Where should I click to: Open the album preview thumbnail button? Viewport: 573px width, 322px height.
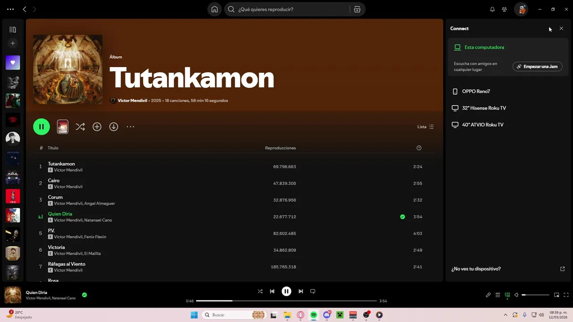click(63, 127)
